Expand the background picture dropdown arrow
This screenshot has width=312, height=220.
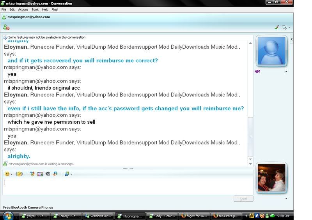tap(71, 174)
